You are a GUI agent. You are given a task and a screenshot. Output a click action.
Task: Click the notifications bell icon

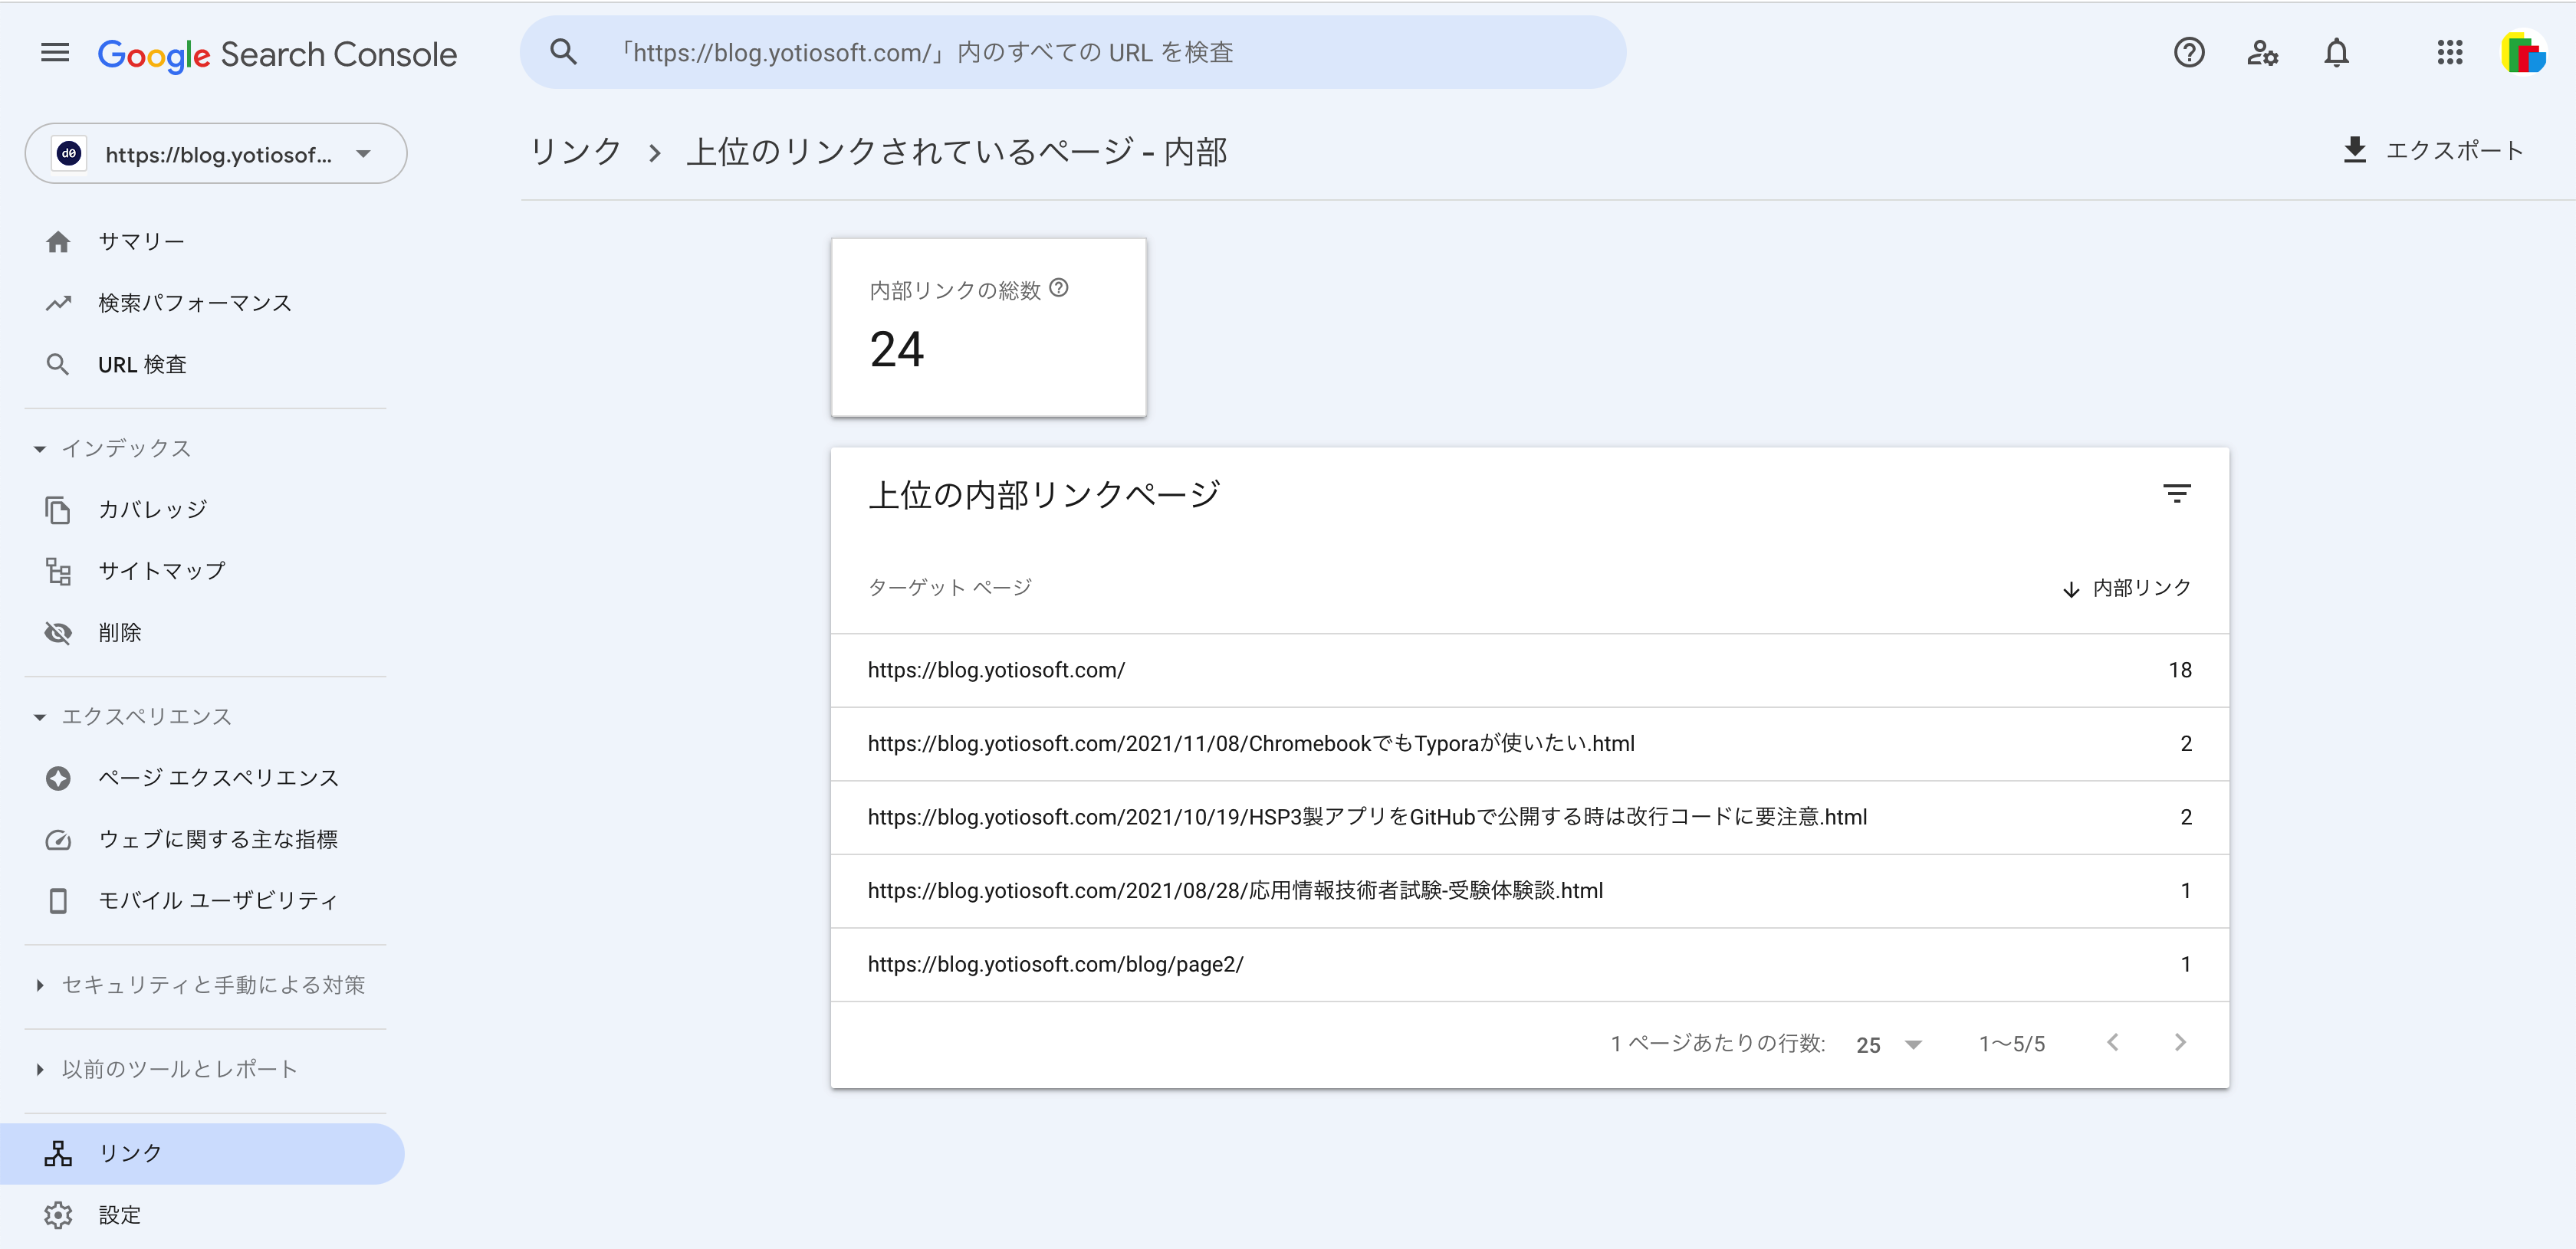point(2336,54)
